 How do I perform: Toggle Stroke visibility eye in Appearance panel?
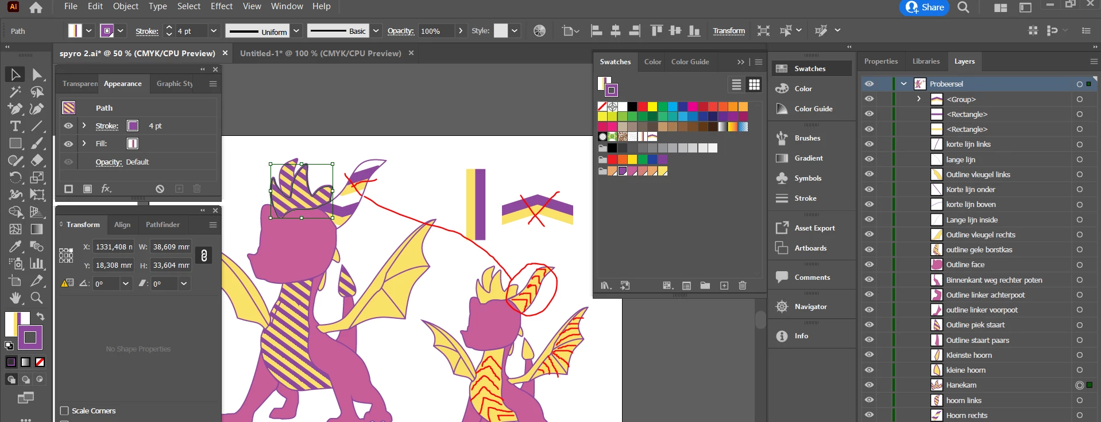pyautogui.click(x=68, y=126)
